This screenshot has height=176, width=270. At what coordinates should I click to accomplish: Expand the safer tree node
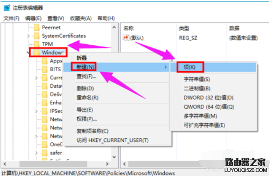[36, 153]
